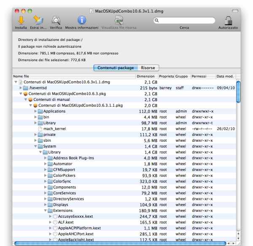
Task: Click the package icon of Contenuti di manual
Action: pos(30,100)
